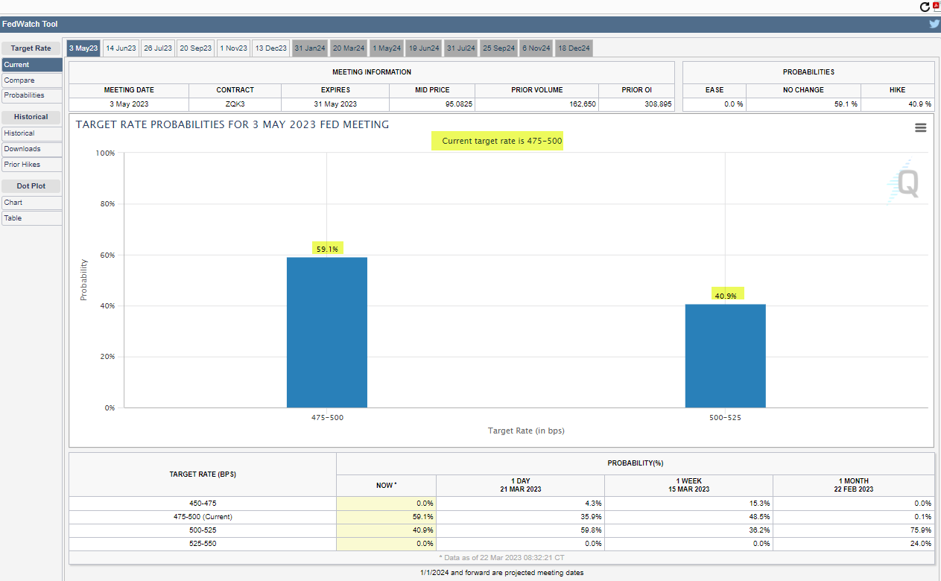Image resolution: width=941 pixels, height=581 pixels.
Task: Click the PDF icon beside reload
Action: tap(937, 6)
